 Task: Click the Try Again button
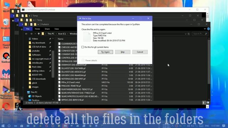pyautogui.click(x=105, y=52)
